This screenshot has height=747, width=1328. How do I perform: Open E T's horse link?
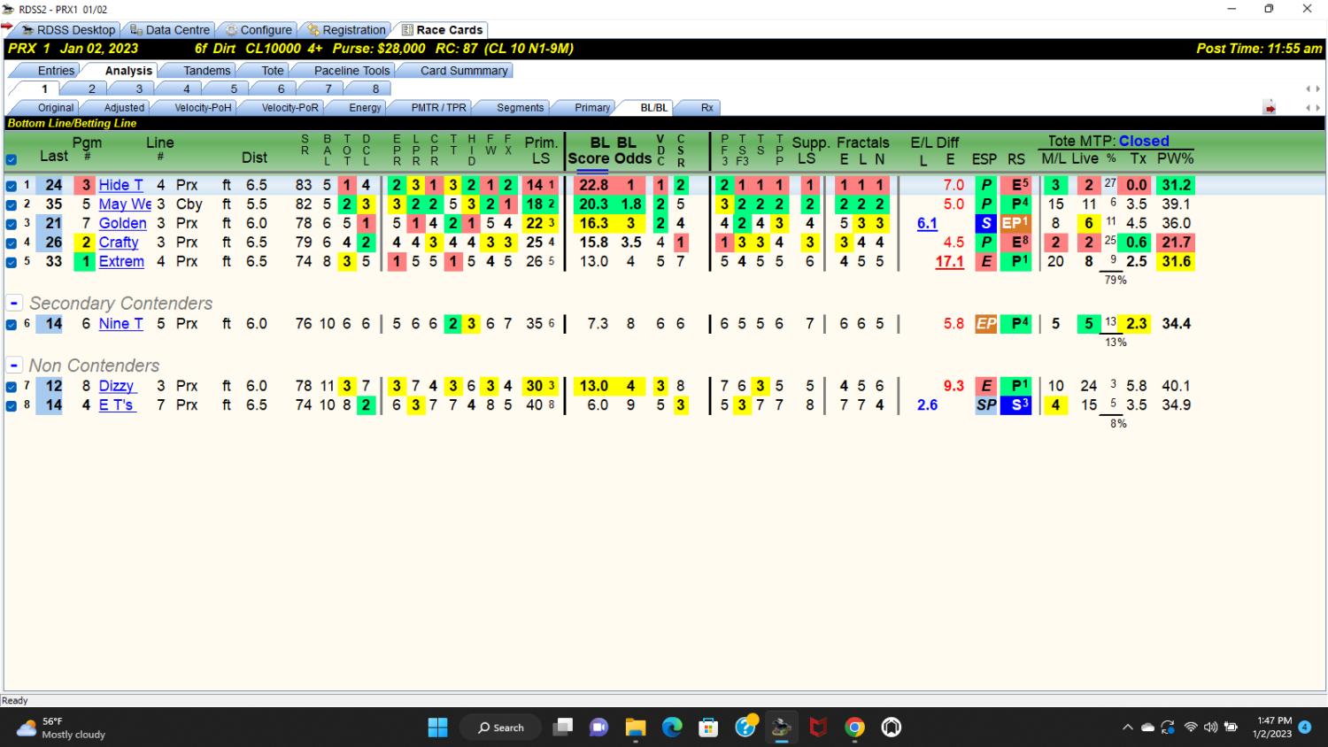(117, 405)
